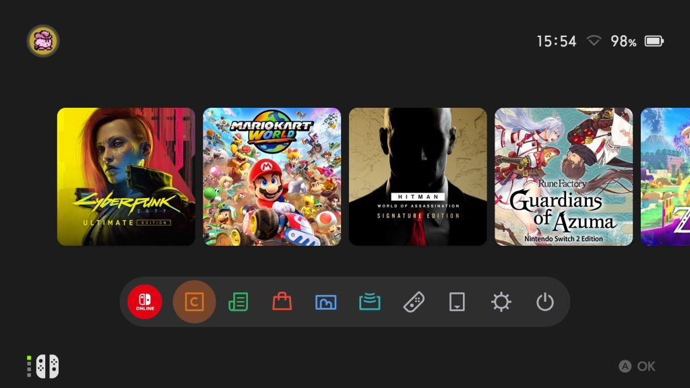Screen dimensions: 690x388
Task: Open the green News icon
Action: coord(238,302)
